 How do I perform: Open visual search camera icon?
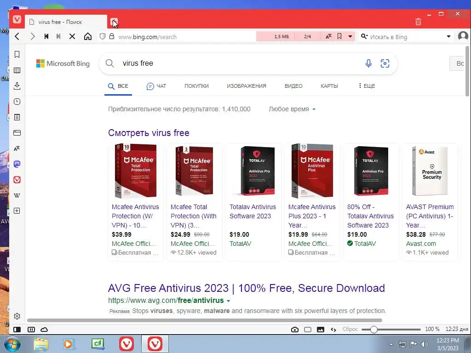coord(385,63)
